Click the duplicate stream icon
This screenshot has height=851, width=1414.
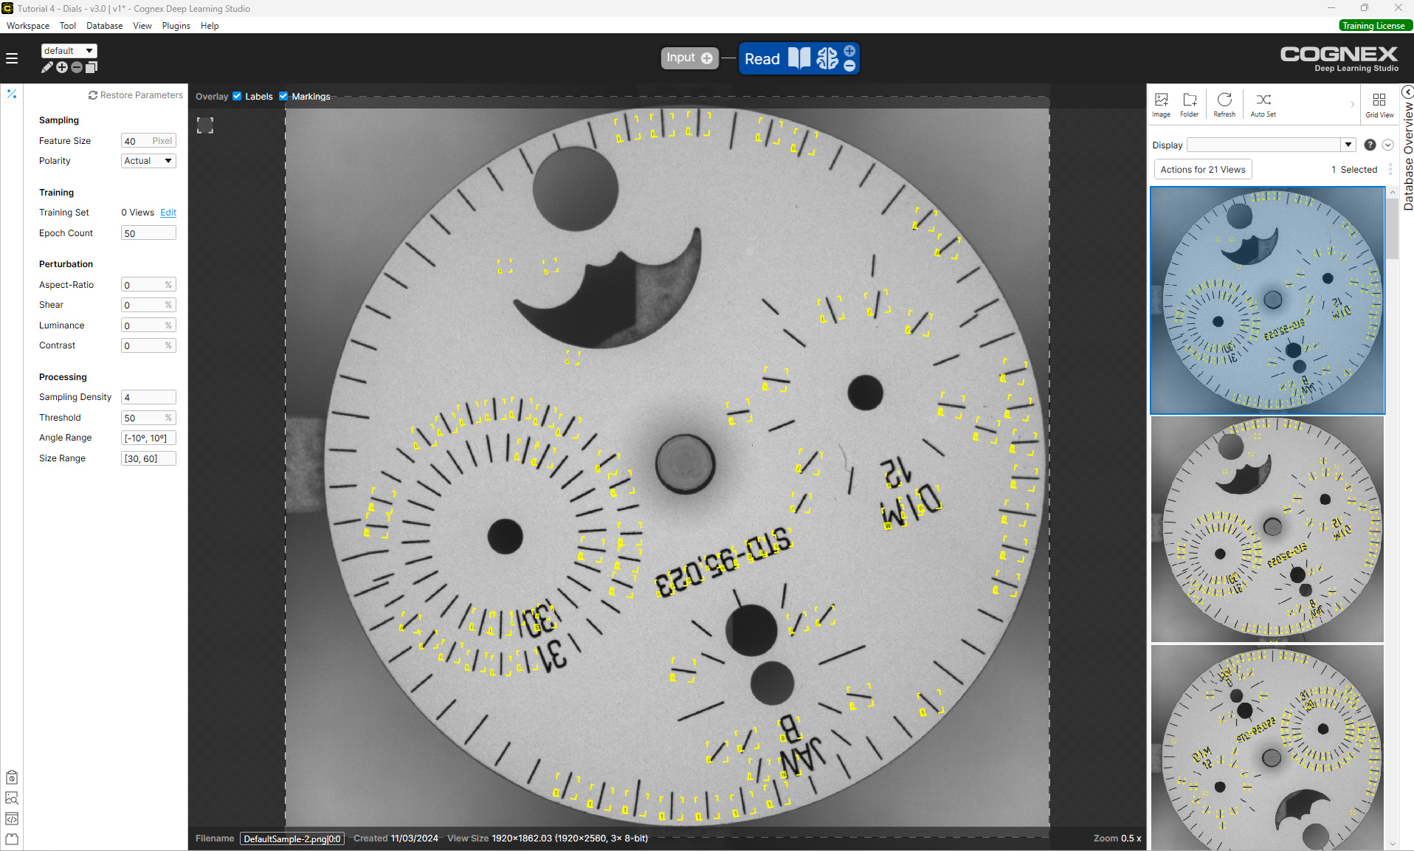(x=92, y=68)
